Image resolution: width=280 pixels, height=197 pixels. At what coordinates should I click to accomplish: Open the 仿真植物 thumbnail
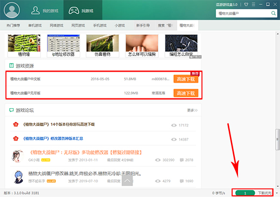coord(102,46)
